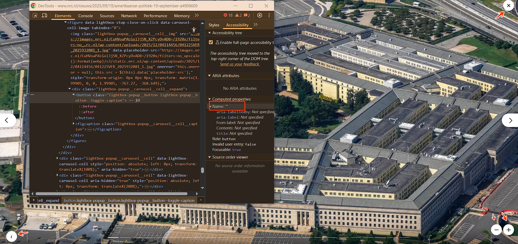The image size is (518, 244).
Task: Click the Send us your feedback link
Action: (x=240, y=64)
